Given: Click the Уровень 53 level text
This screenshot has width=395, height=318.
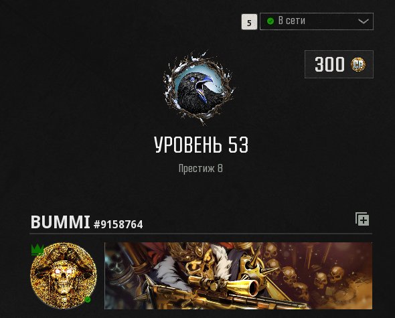Looking at the screenshot, I should (x=201, y=145).
